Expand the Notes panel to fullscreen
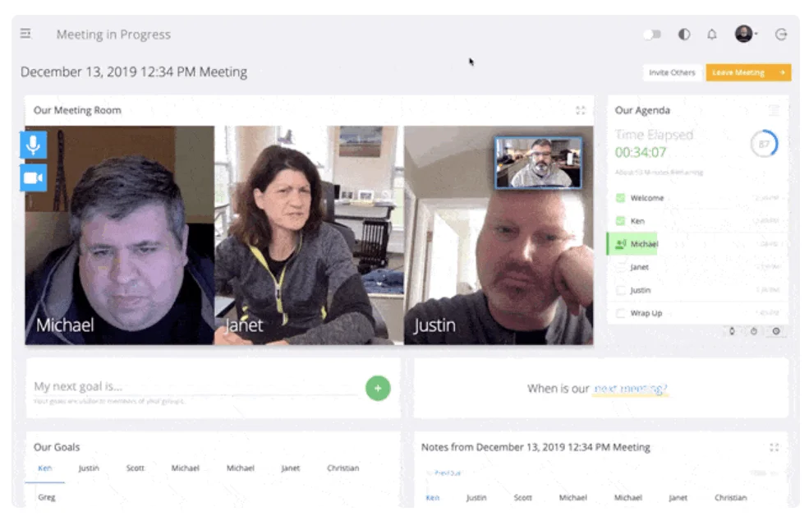Viewport: 809px width, 530px height. tap(774, 448)
